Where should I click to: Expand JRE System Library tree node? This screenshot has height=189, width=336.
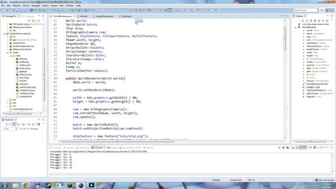click(x=7, y=24)
